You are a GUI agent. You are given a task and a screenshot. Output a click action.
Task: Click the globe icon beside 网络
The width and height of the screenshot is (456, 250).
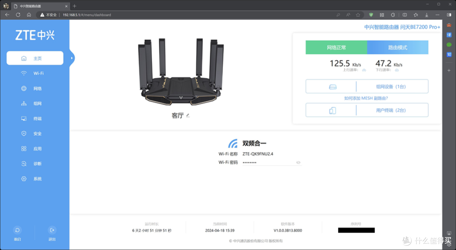24,89
